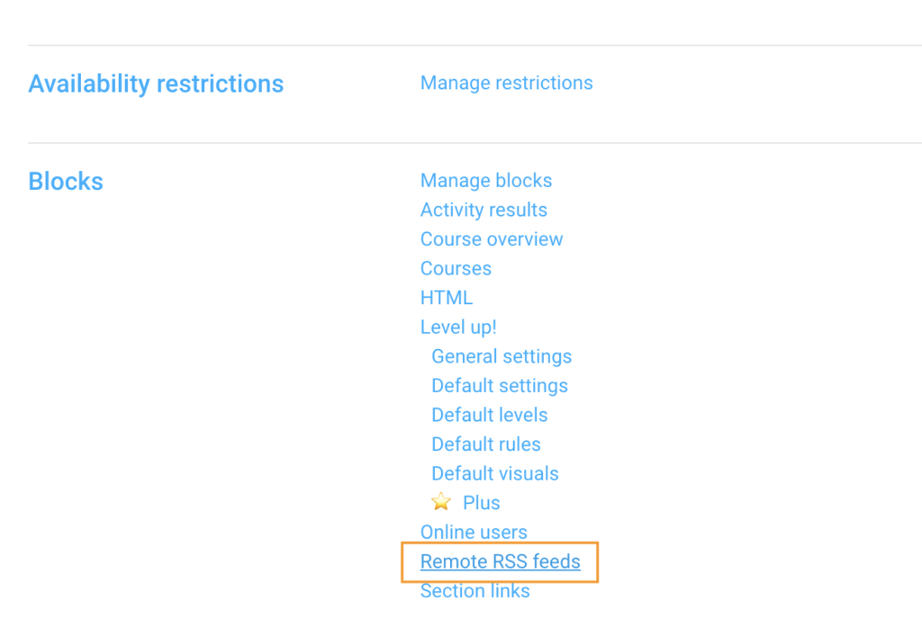This screenshot has height=619, width=922.
Task: Open the Course overview block settings
Action: point(492,239)
